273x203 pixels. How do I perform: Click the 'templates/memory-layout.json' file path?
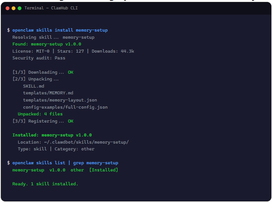pos(60,100)
